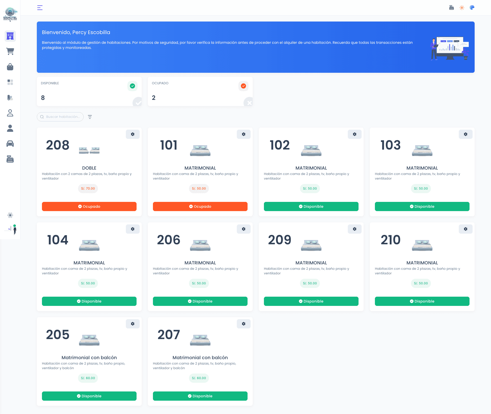Image resolution: width=491 pixels, height=414 pixels.
Task: Open settings gear for room 208
Action: (x=132, y=134)
